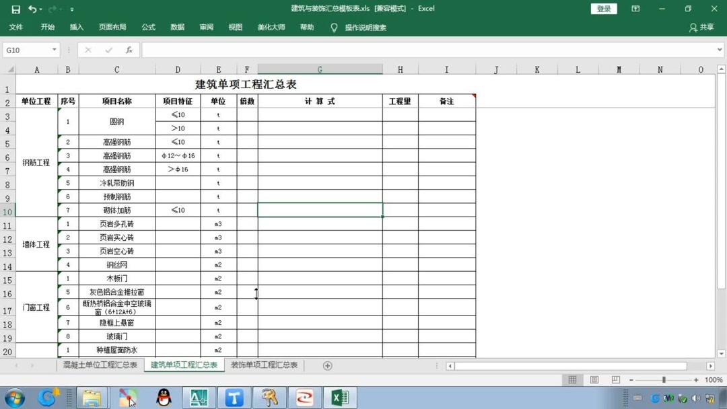The image size is (727, 409).
Task: Switch to the 公式 ribbon tab
Action: pyautogui.click(x=148, y=28)
